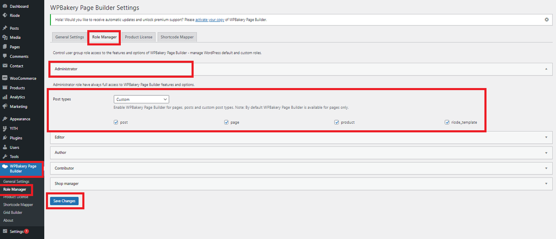556x239 pixels.
Task: Open the Dashboard menu label
Action: click(19, 7)
